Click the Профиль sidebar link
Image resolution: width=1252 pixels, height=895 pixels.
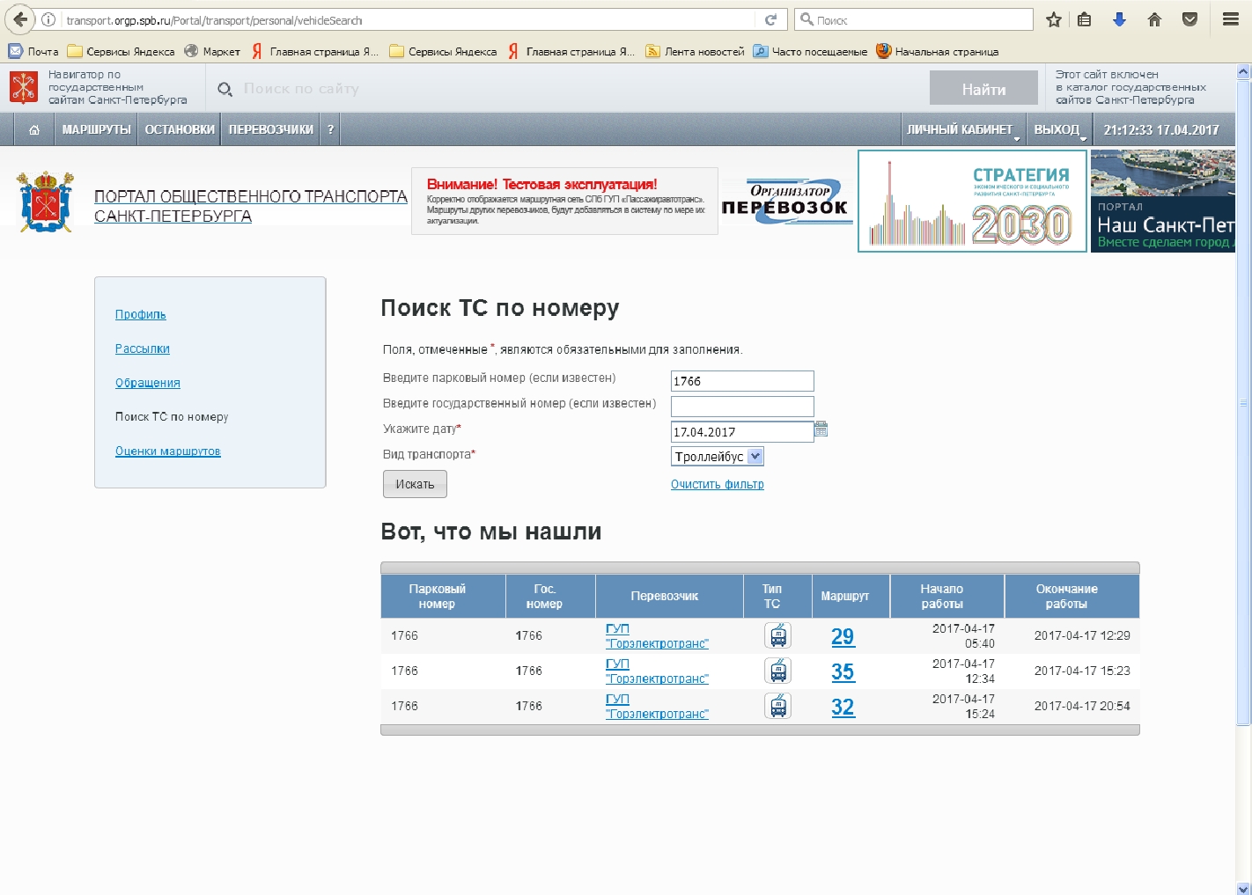[x=140, y=314]
